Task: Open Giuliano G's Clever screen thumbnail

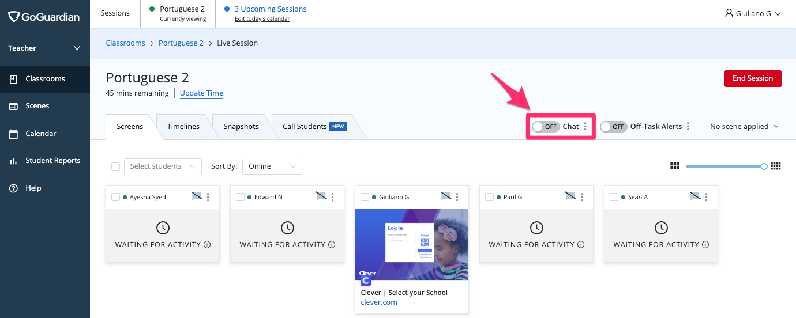Action: coord(411,244)
